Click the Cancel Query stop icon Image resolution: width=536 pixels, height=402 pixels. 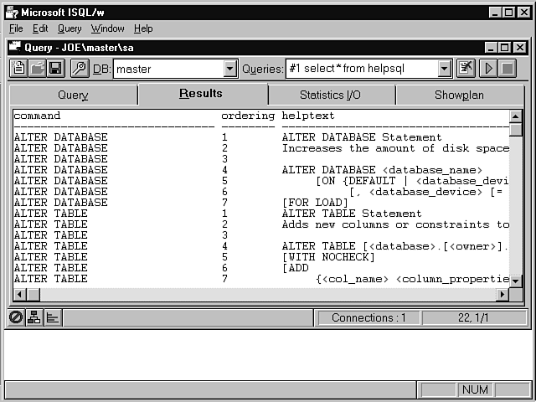pos(508,69)
